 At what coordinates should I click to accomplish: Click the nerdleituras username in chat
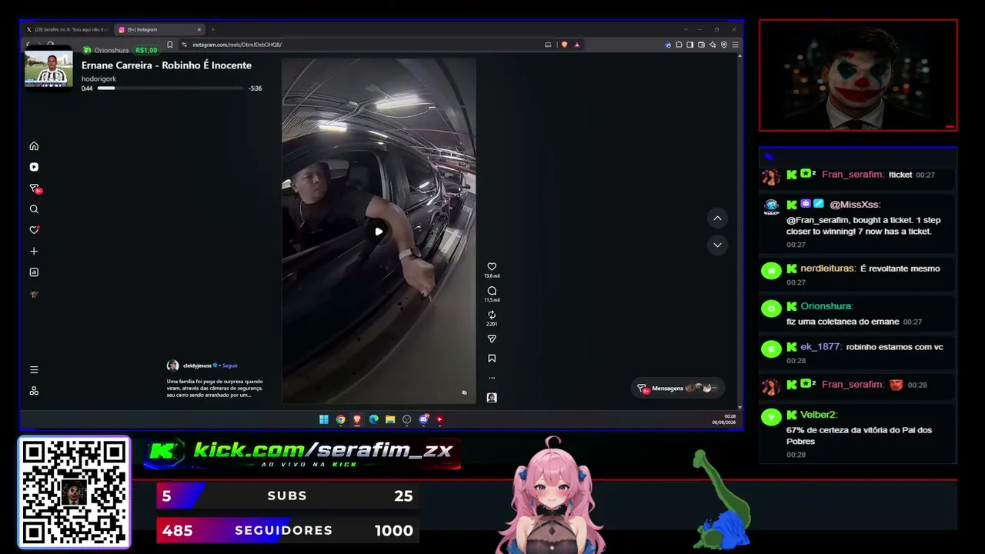pos(828,269)
